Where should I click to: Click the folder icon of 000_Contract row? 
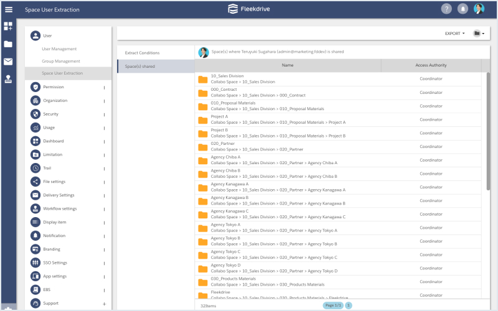point(203,93)
